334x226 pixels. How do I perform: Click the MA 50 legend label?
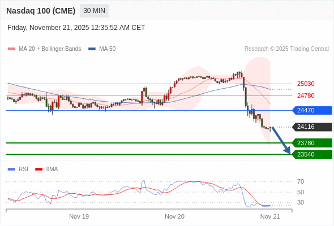(x=108, y=49)
